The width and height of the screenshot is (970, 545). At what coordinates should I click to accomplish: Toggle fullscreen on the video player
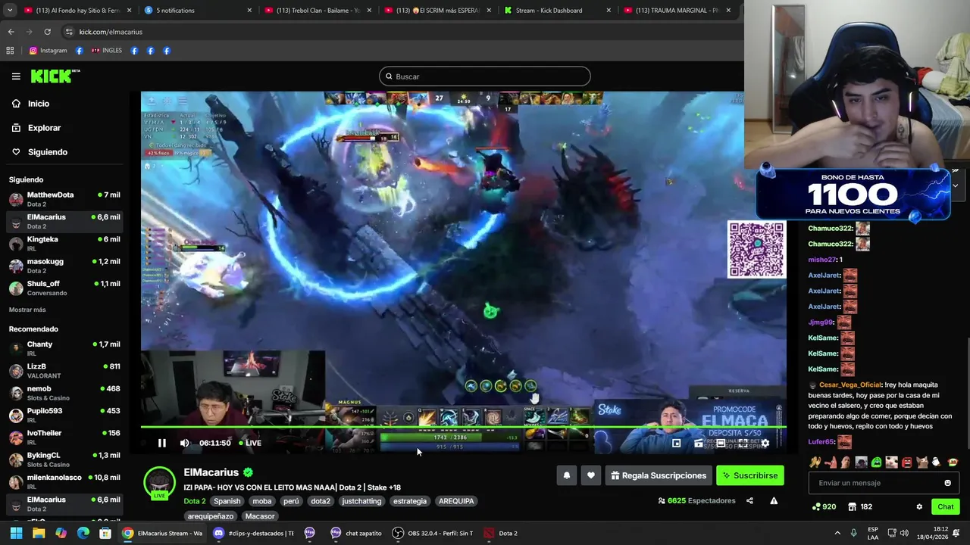click(743, 444)
